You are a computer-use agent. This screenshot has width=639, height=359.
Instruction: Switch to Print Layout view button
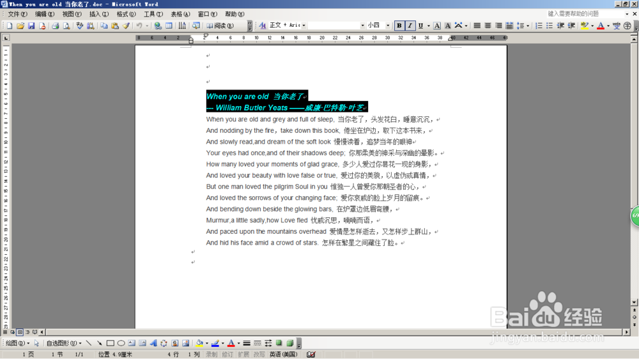[x=20, y=332]
